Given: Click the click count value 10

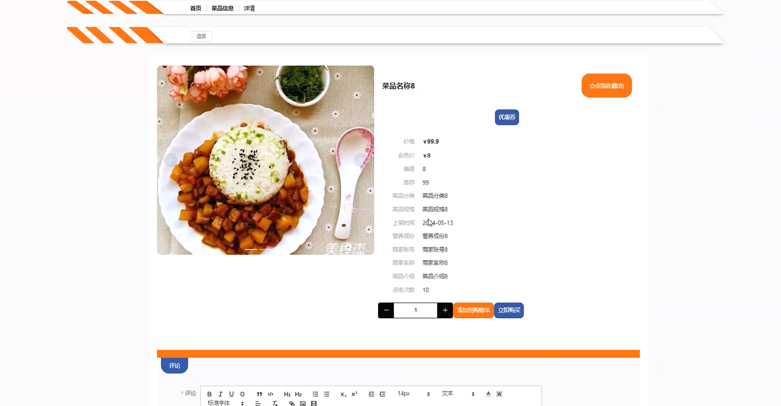Looking at the screenshot, I should (x=425, y=290).
